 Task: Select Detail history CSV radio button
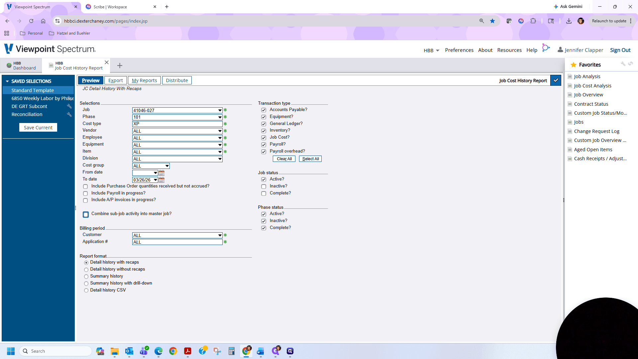coord(86,291)
